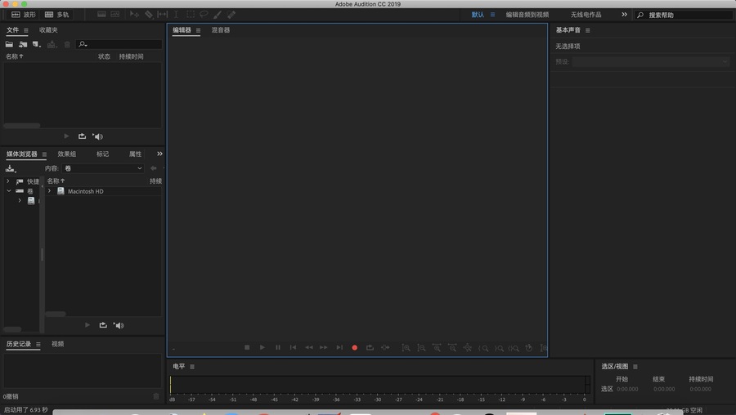Toggle the spectral frequency display icon
Screen dimensions: 736x415
pos(101,15)
